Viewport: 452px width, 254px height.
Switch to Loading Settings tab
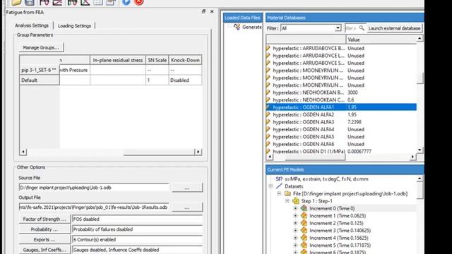[74, 26]
